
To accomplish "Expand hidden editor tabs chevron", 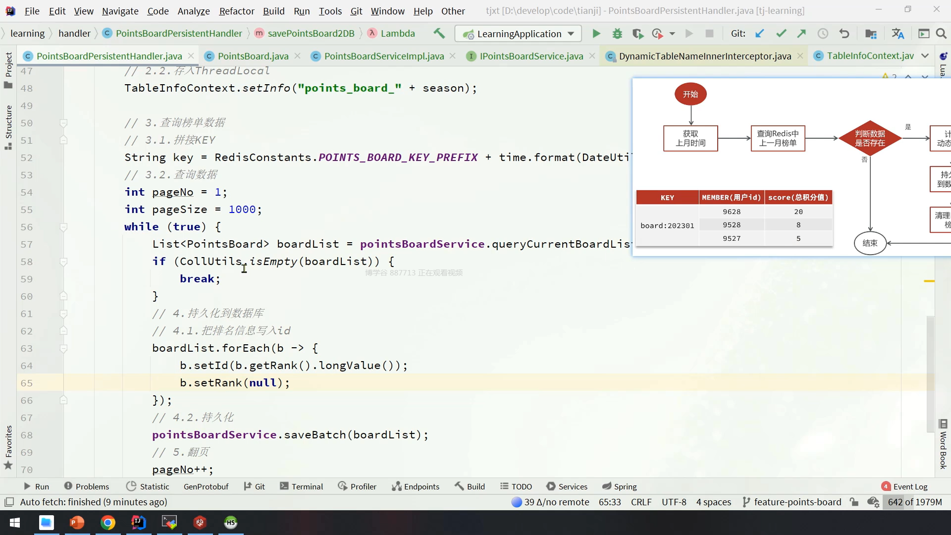I will (925, 56).
